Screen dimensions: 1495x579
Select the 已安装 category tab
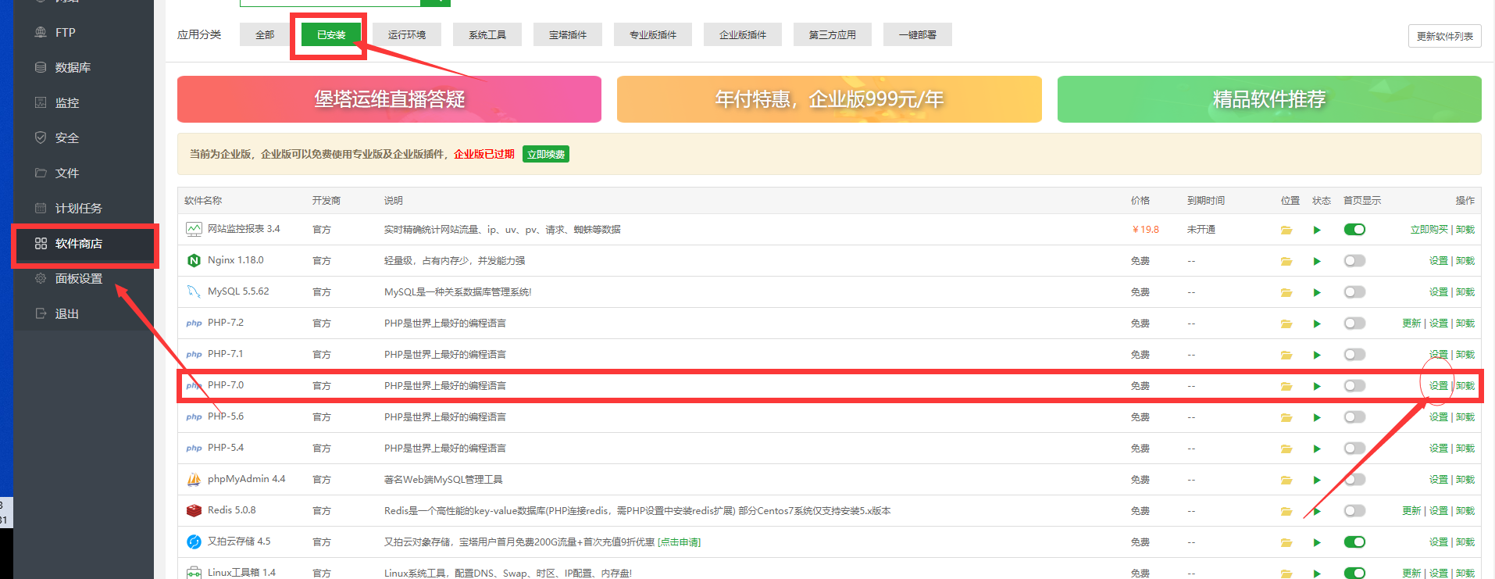[x=331, y=34]
